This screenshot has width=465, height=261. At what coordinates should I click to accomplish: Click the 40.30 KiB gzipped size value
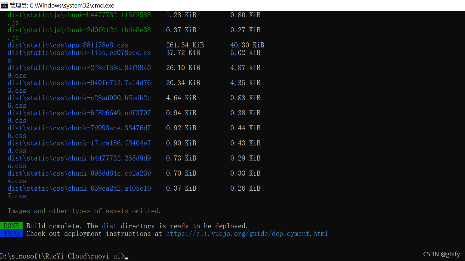pos(247,45)
